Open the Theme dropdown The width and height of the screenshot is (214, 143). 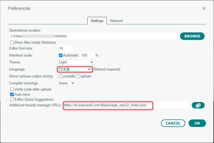(x=76, y=62)
